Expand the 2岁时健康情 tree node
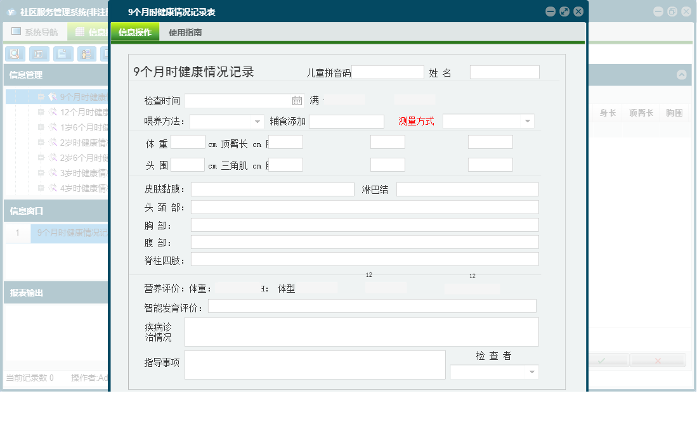Viewport: 697px width, 434px height. pyautogui.click(x=41, y=142)
